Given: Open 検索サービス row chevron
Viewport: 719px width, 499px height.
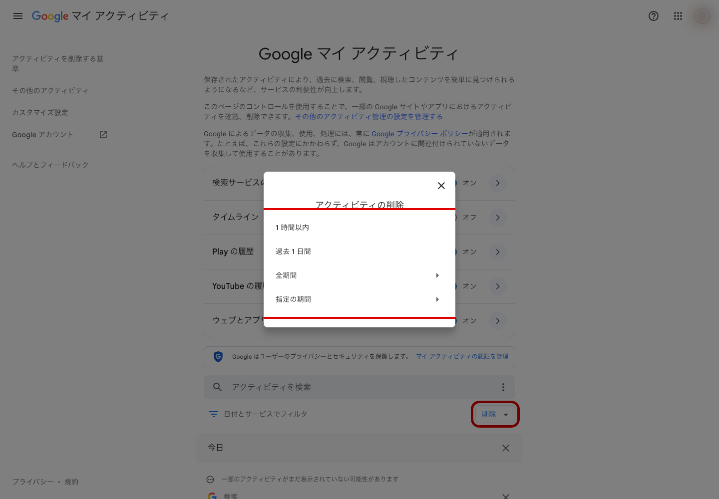Looking at the screenshot, I should pyautogui.click(x=498, y=183).
